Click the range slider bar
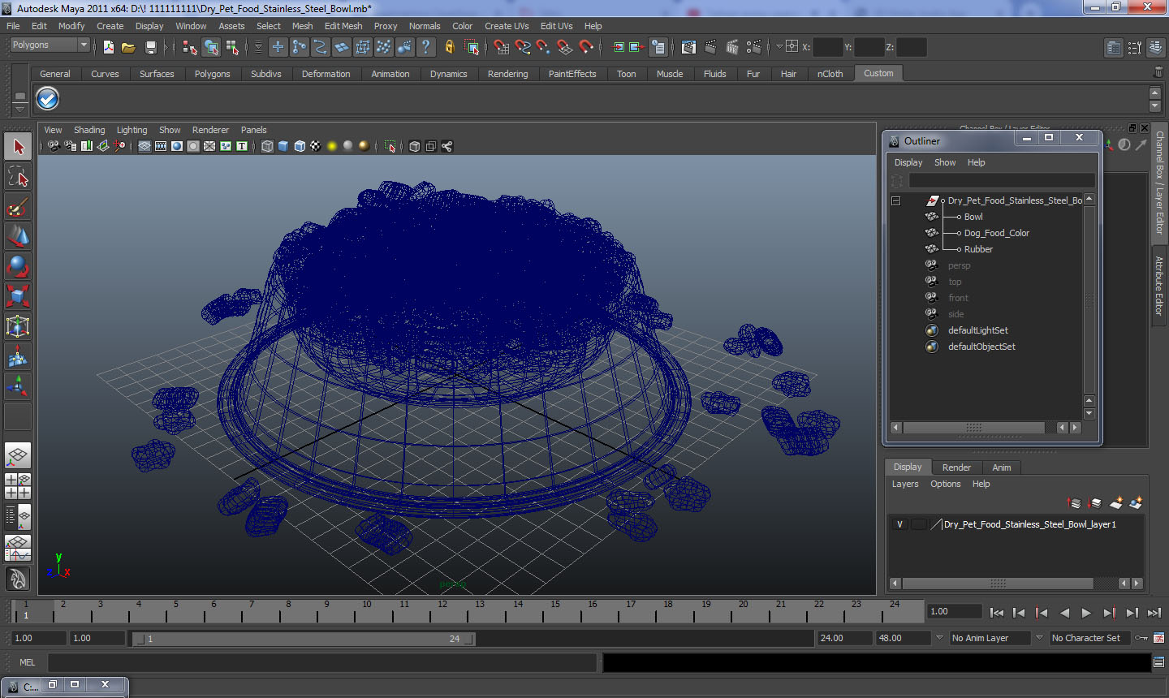This screenshot has height=698, width=1169. 304,639
